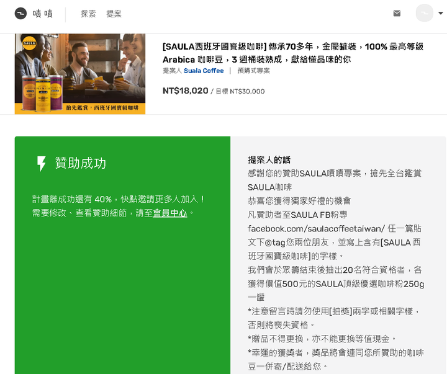The image size is (447, 374).
Task: Open the 嘖嘖 home link text
Action: coord(43,14)
